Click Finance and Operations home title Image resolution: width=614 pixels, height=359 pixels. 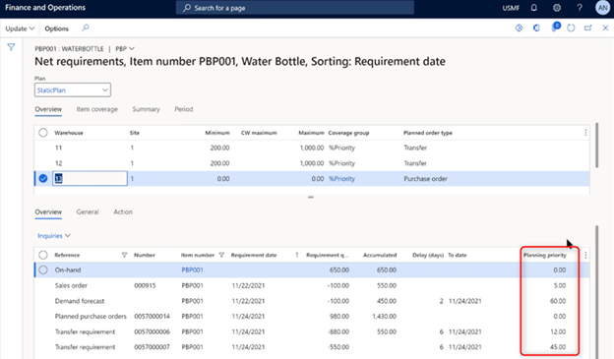pyautogui.click(x=45, y=8)
